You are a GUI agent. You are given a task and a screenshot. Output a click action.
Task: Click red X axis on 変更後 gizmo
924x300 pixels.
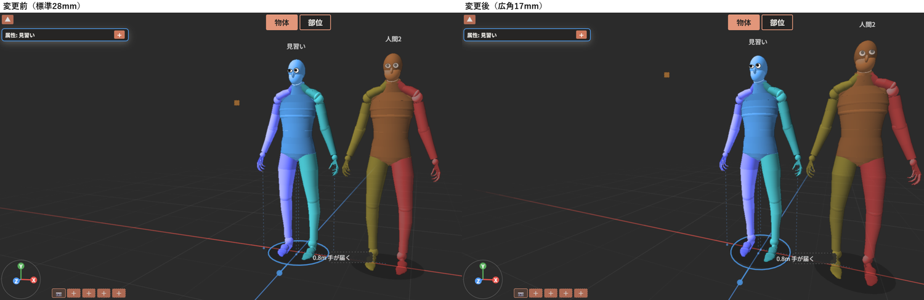pyautogui.click(x=496, y=280)
